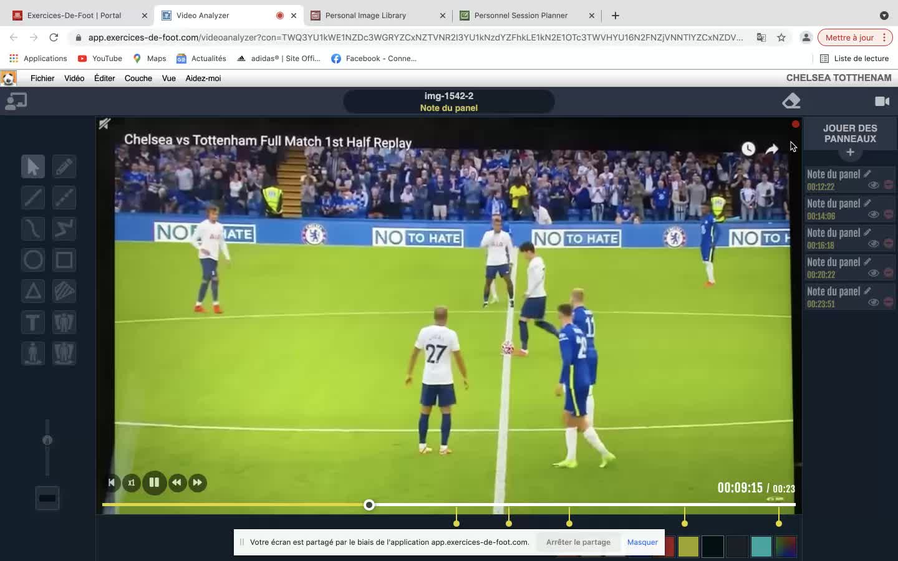Click the video progress scrubber handle
Image resolution: width=898 pixels, height=561 pixels.
tap(369, 504)
